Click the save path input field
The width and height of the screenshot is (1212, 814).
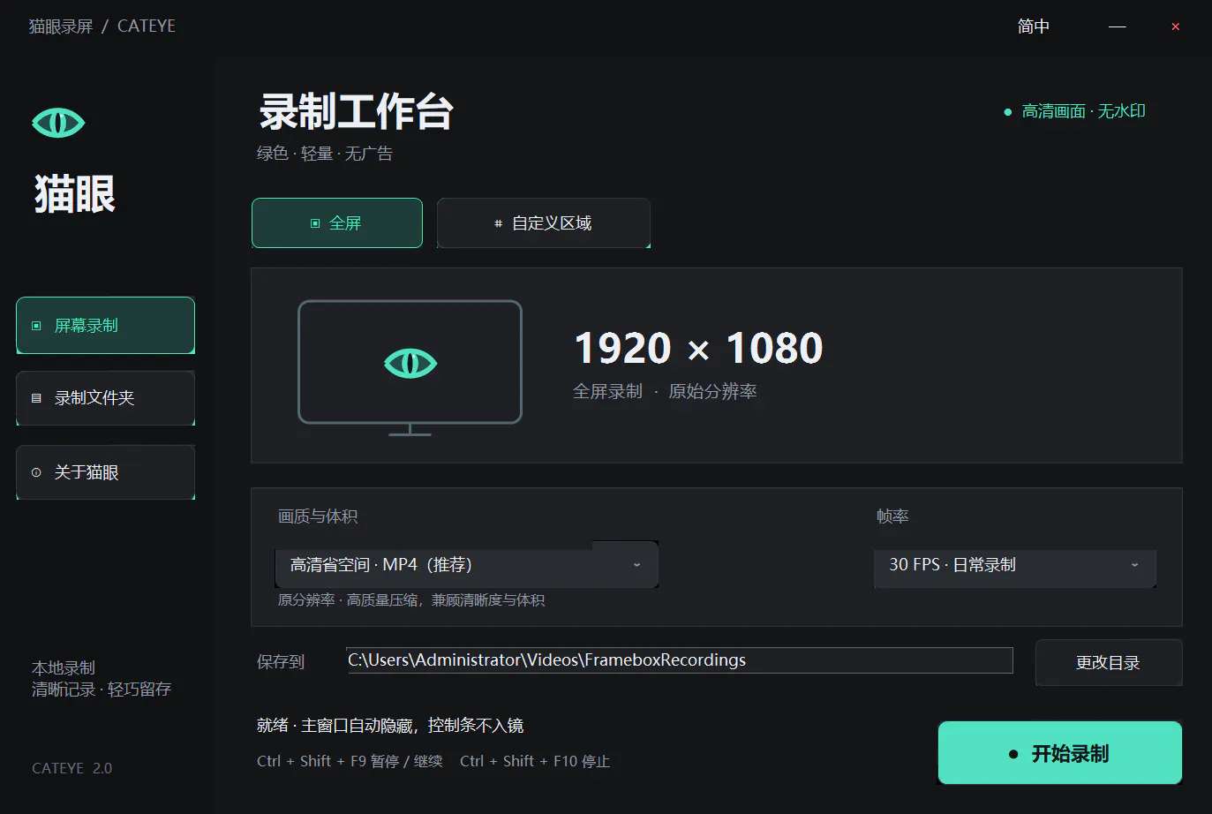[680, 660]
